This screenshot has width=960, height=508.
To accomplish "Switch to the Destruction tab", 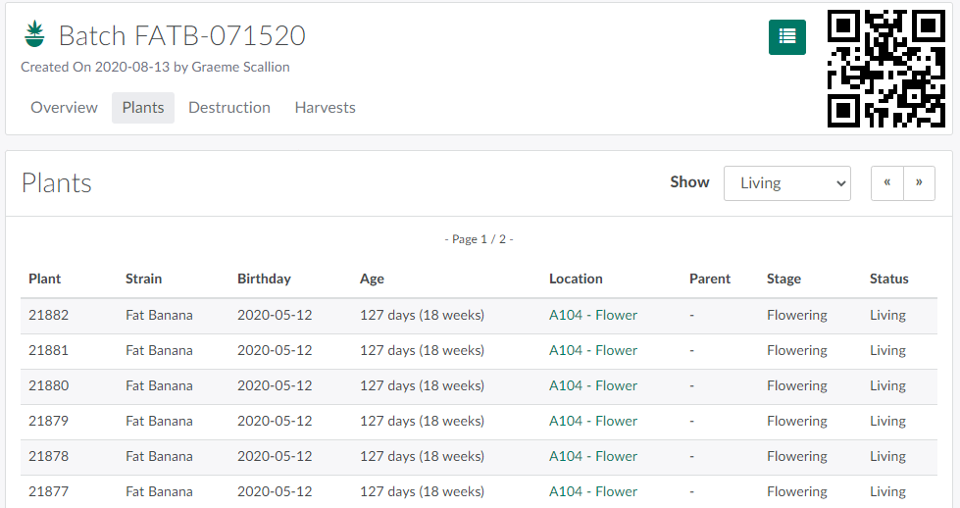I will coord(229,108).
